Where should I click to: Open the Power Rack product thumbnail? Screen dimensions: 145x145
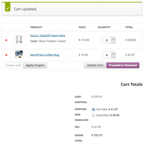click(x=19, y=39)
